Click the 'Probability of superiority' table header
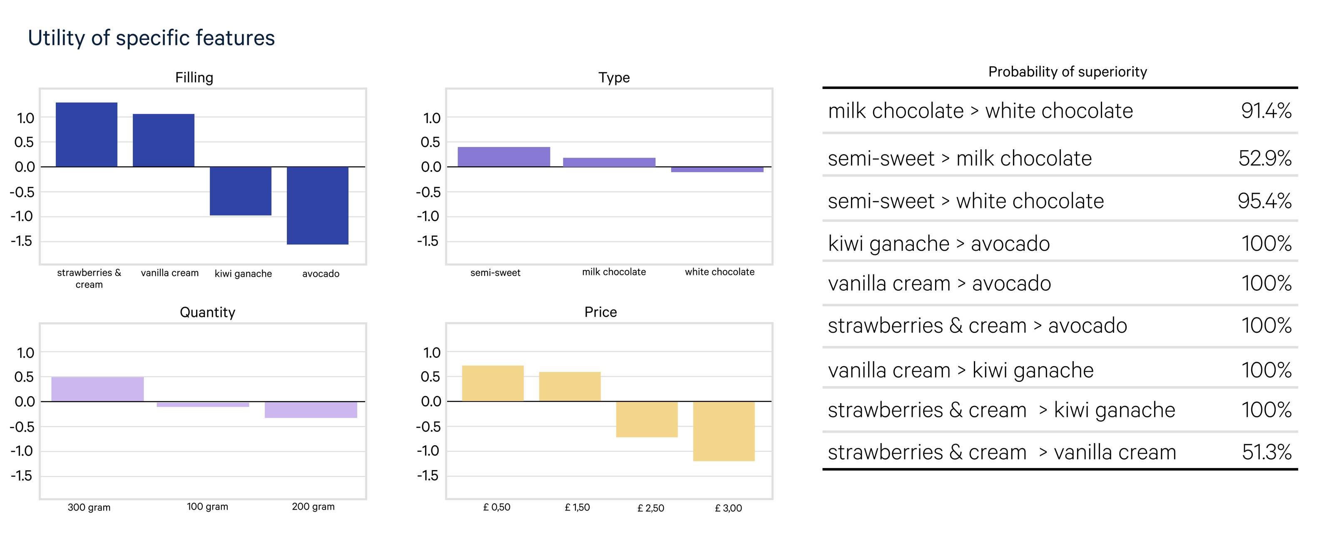Image resolution: width=1319 pixels, height=535 pixels. coord(1067,72)
